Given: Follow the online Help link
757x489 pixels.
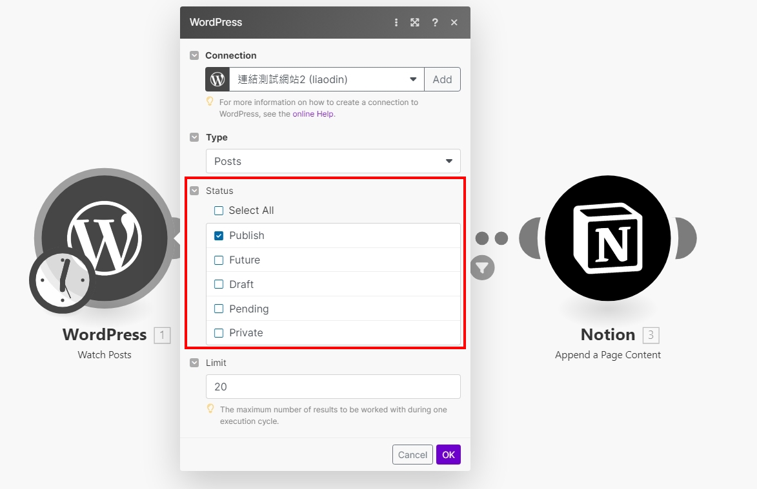Looking at the screenshot, I should (313, 114).
